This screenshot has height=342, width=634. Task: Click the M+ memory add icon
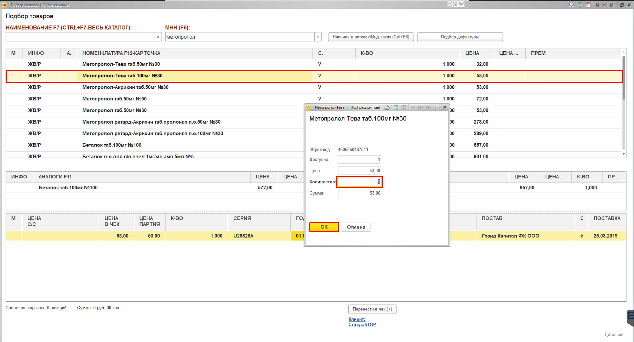coord(605,5)
